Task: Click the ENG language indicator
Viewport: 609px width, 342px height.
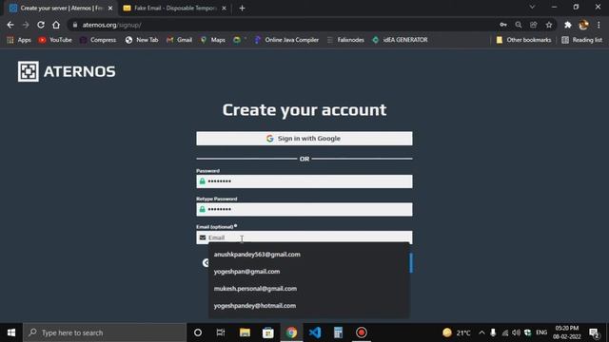Action: tap(541, 332)
